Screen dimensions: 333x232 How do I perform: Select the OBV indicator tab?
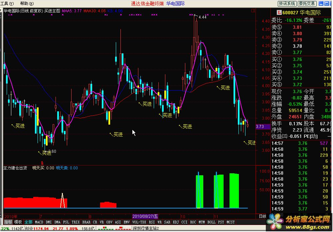(x=109, y=222)
